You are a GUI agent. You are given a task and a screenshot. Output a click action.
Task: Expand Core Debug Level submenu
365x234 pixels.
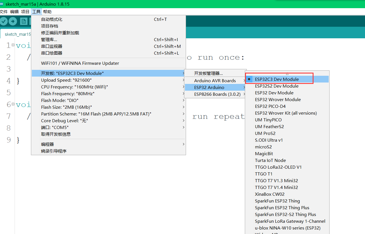(x=108, y=121)
